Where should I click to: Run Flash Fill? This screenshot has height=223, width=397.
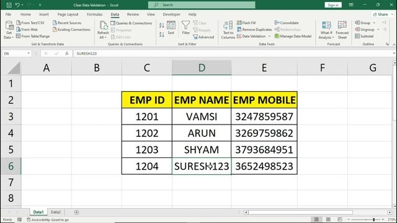click(246, 23)
